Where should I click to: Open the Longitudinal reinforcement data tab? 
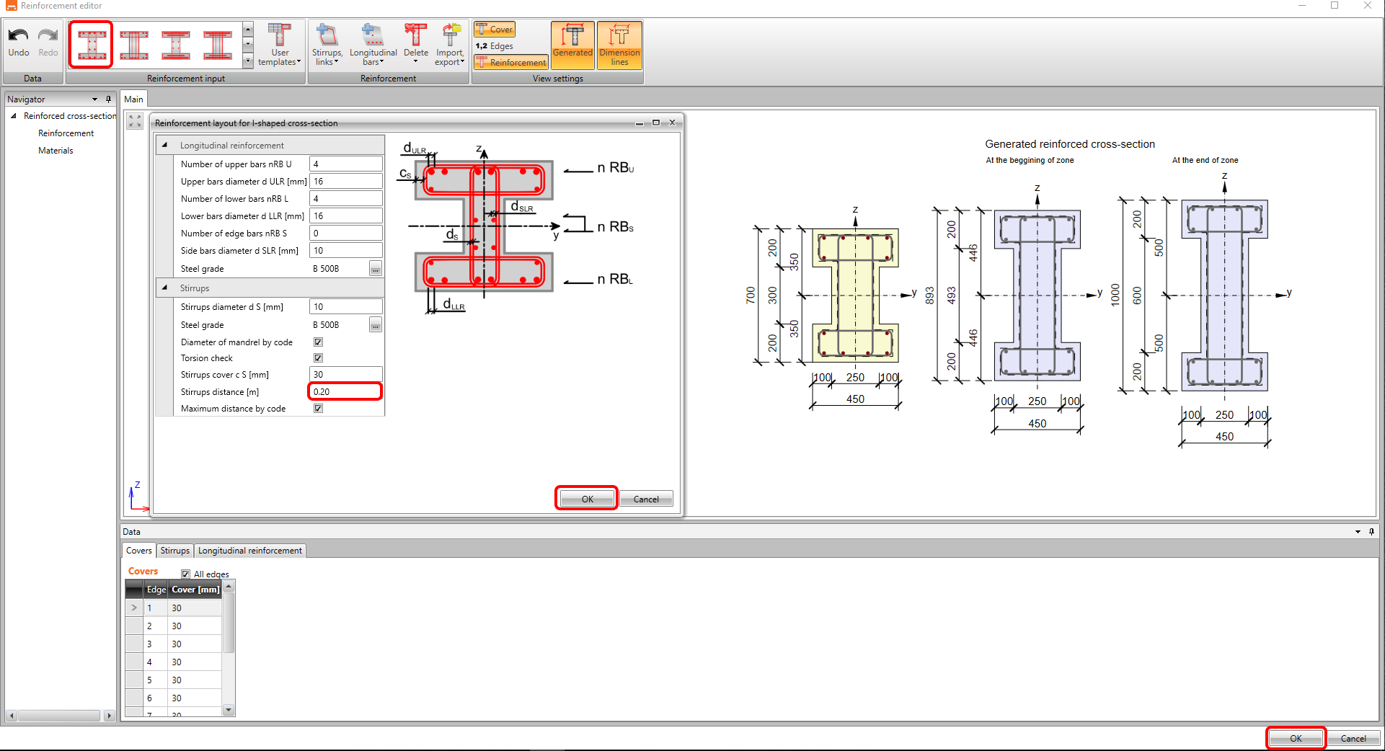point(249,551)
